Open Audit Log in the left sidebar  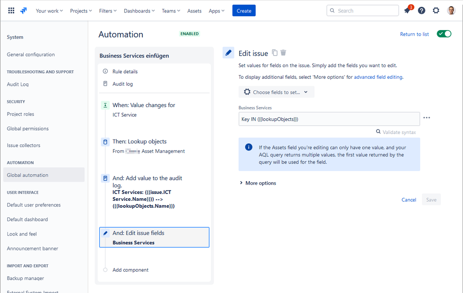point(18,84)
